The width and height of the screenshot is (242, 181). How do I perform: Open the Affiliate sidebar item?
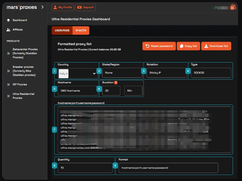(x=18, y=29)
